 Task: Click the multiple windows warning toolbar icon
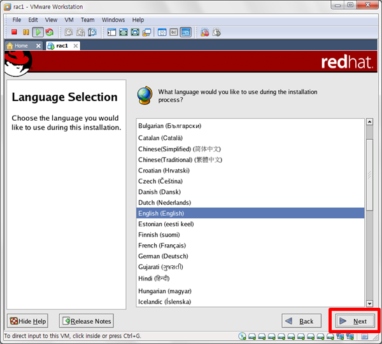(146, 32)
